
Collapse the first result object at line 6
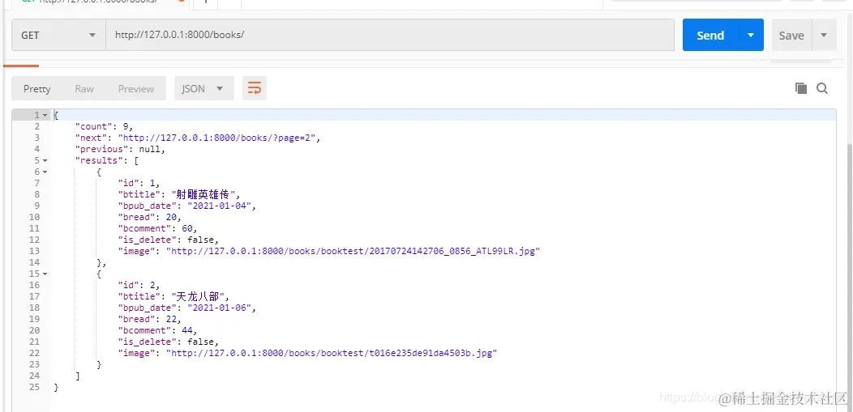coord(45,172)
